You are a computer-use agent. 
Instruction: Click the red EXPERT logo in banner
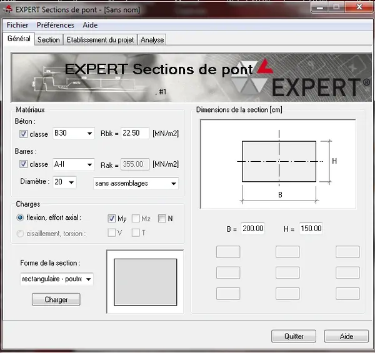point(265,66)
